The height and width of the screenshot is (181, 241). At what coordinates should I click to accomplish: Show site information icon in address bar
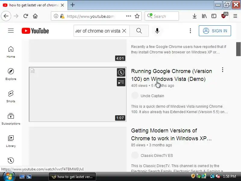[56, 16]
